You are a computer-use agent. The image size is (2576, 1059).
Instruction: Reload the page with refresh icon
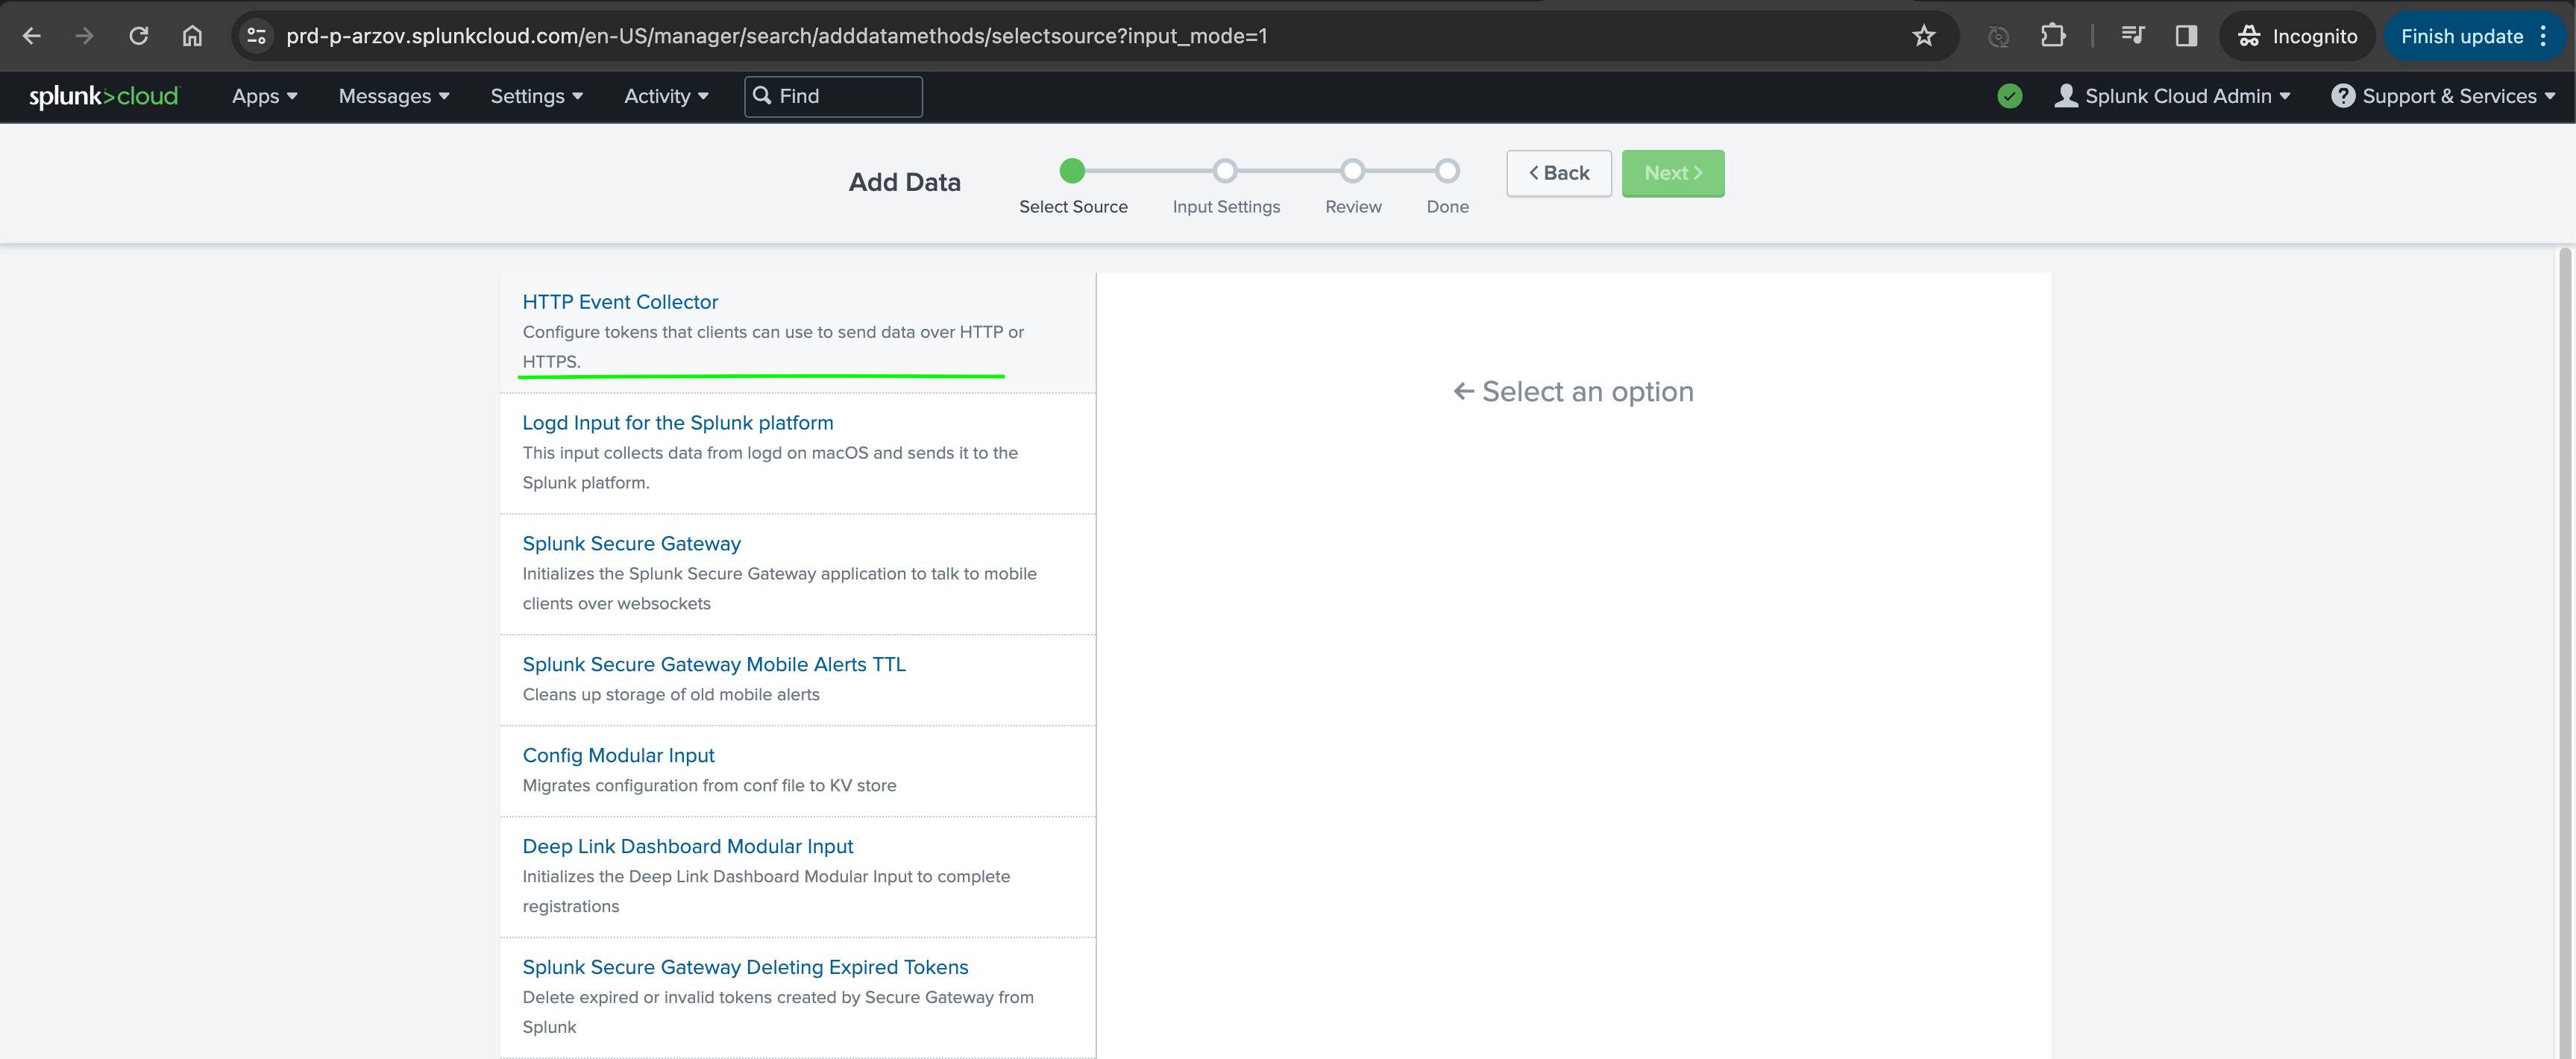click(x=139, y=36)
